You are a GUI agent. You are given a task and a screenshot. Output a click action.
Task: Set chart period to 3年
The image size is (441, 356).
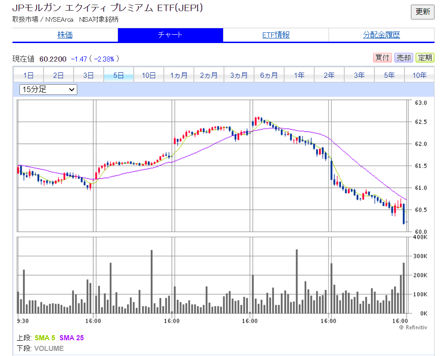pos(360,75)
